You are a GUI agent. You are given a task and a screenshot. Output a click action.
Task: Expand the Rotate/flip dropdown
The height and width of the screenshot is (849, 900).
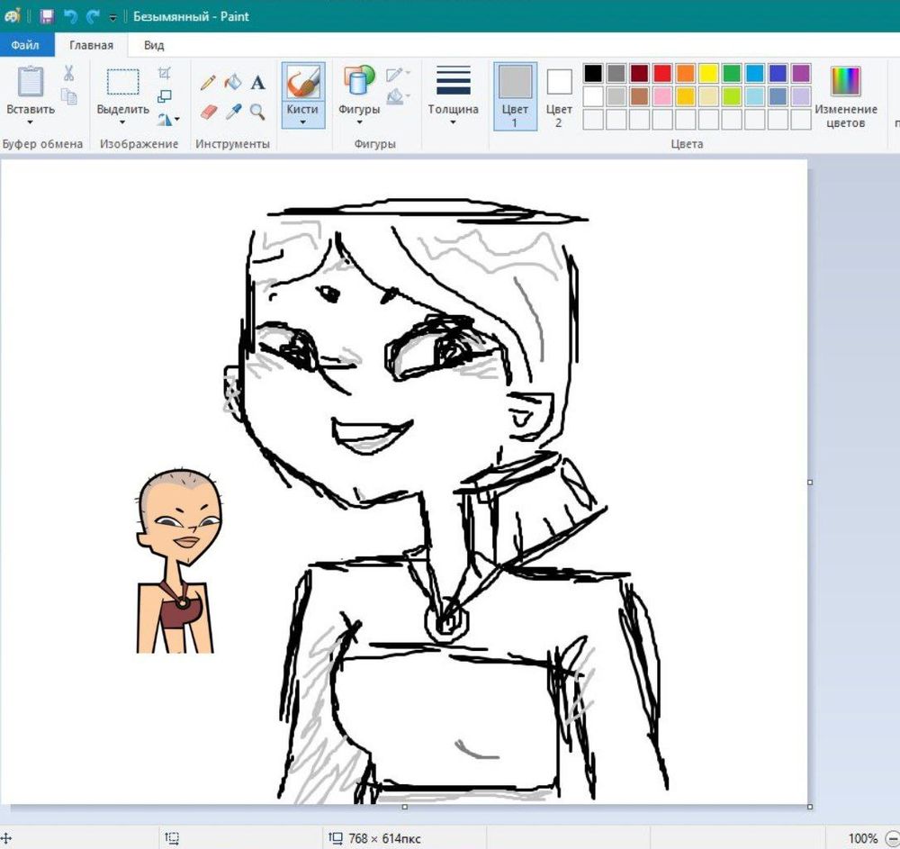click(177, 120)
